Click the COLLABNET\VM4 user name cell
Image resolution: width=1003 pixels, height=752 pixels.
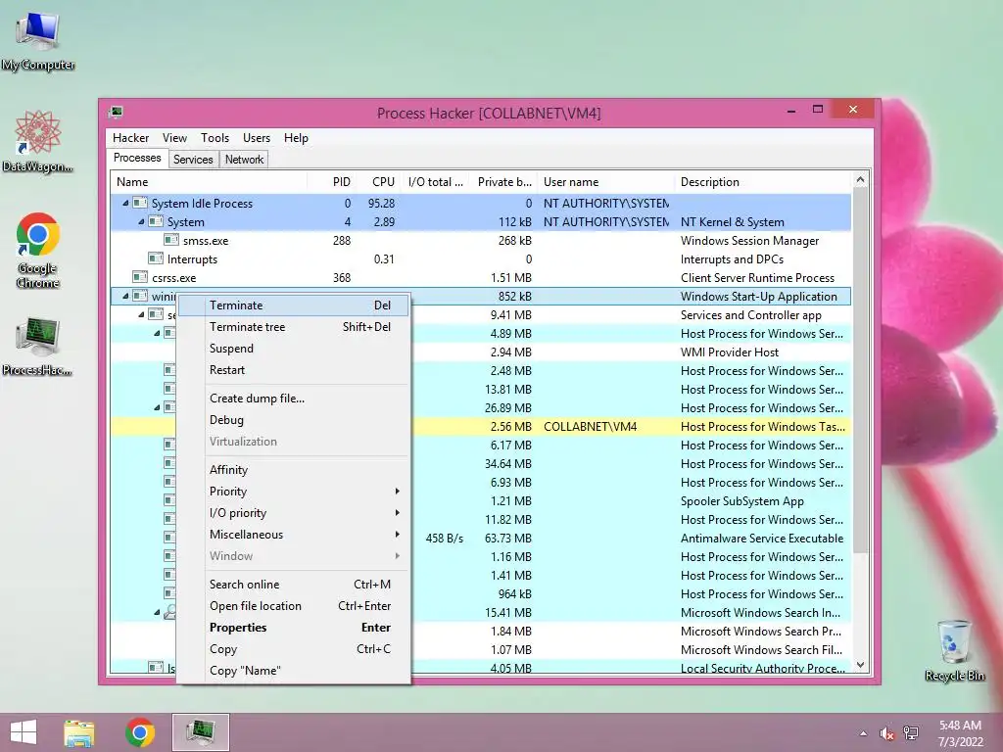tap(590, 427)
